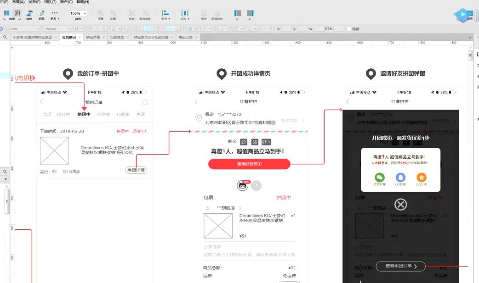Open the 布局(A) menu
The height and width of the screenshot is (283, 479).
18,2
